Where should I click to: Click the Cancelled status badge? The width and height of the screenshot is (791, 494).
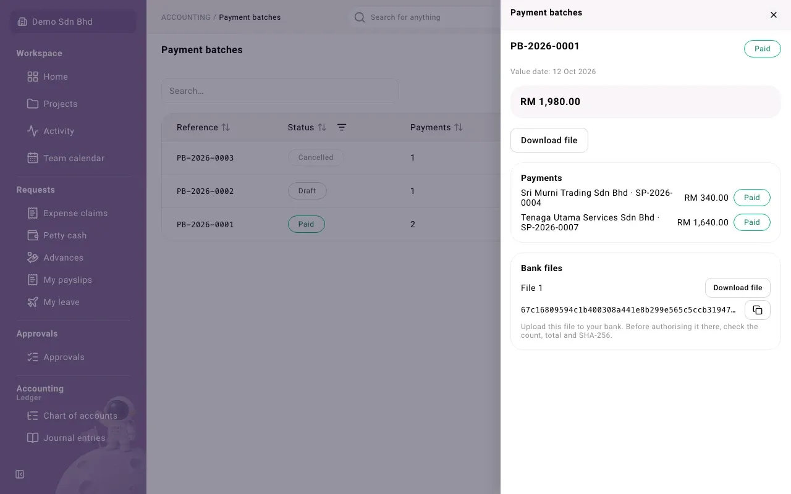[x=316, y=157]
